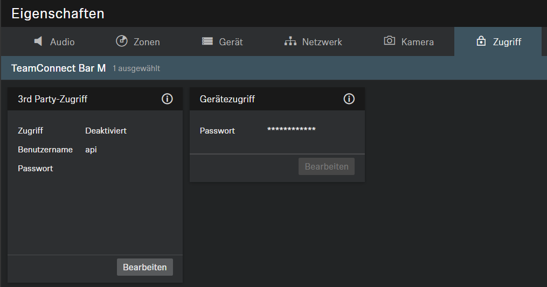
Task: Open info for 3rd Party-Zugriff panel
Action: pyautogui.click(x=167, y=99)
